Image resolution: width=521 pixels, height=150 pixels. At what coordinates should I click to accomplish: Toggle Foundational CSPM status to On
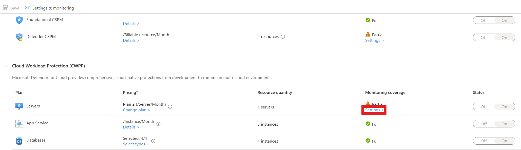[x=504, y=20]
